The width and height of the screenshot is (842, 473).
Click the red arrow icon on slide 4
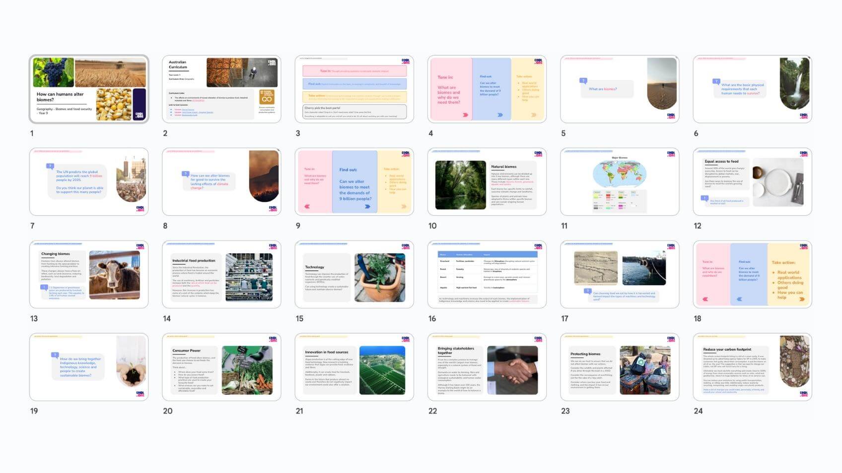(x=465, y=115)
